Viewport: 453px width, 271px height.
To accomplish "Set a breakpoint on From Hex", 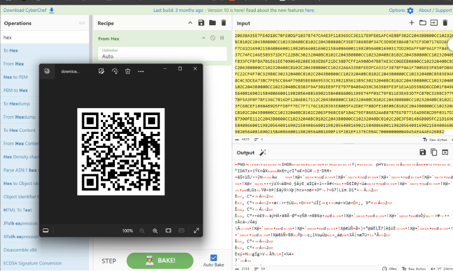I will point(222,38).
